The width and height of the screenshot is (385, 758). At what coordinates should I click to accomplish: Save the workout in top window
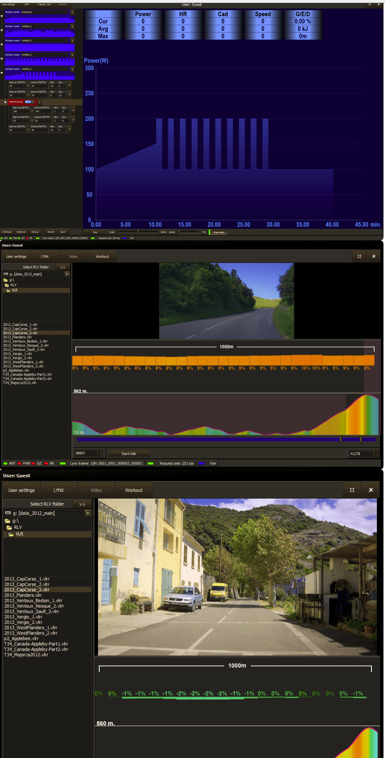pos(63,231)
